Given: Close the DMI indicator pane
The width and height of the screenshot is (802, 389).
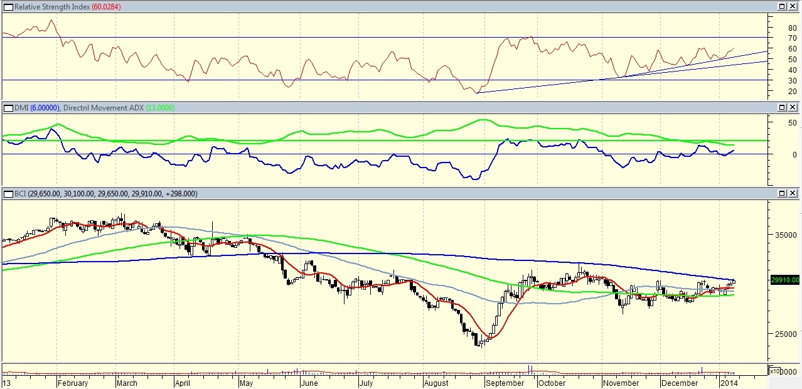Looking at the screenshot, I should pos(793,108).
